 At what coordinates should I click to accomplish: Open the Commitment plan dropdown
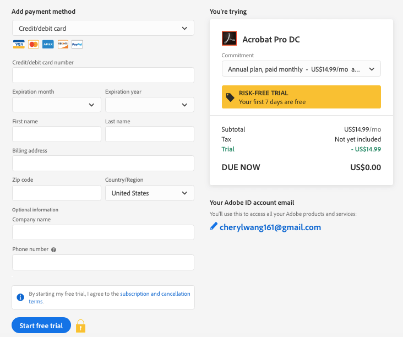pos(301,69)
